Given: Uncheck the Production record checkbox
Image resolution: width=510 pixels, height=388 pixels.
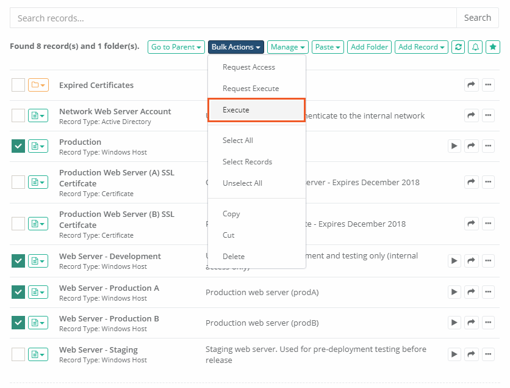Looking at the screenshot, I should click(18, 146).
